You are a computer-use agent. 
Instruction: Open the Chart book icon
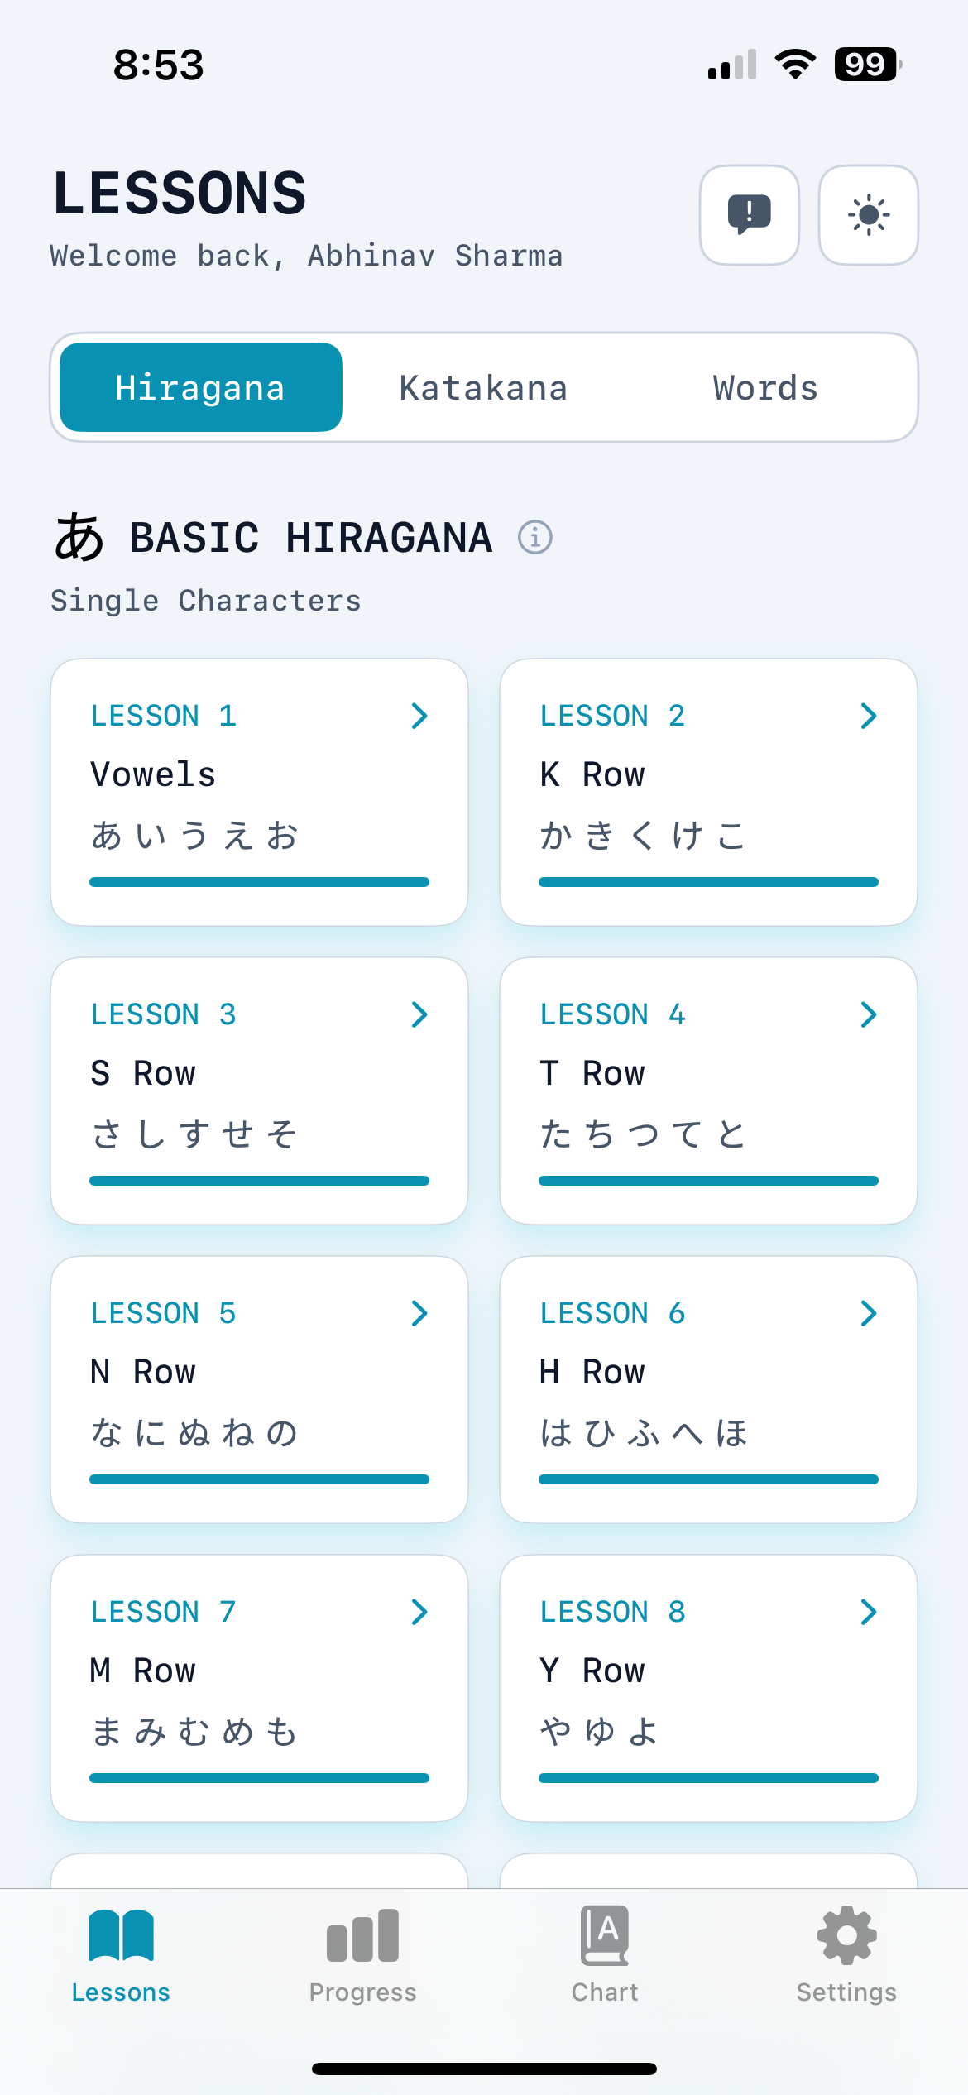click(x=605, y=1935)
